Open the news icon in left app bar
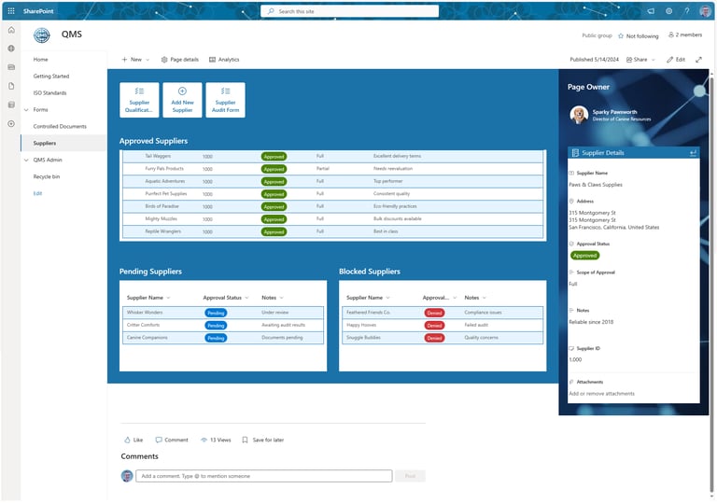The height and width of the screenshot is (503, 717). click(x=11, y=67)
